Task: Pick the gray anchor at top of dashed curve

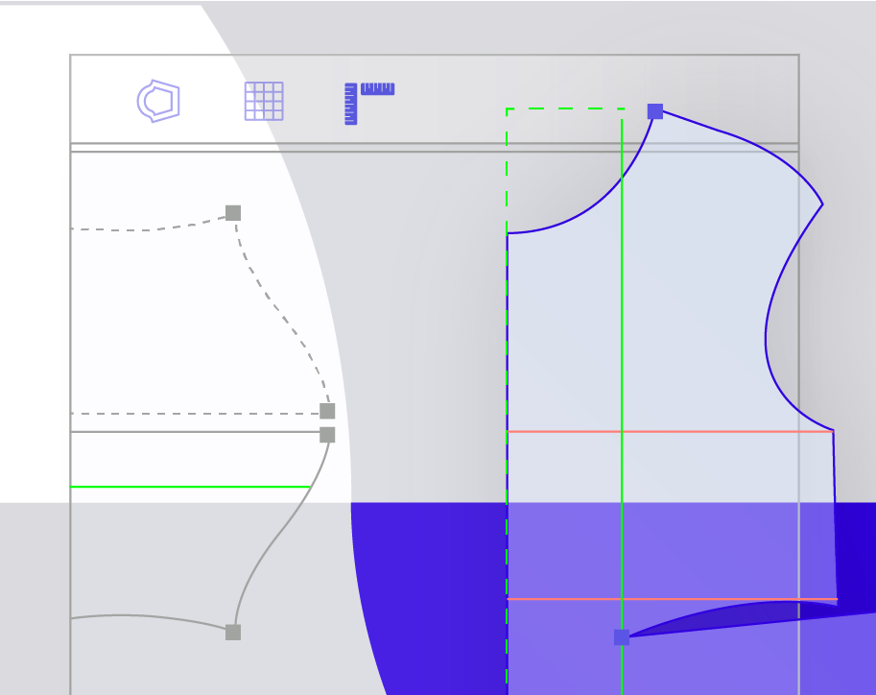Action: 233,213
